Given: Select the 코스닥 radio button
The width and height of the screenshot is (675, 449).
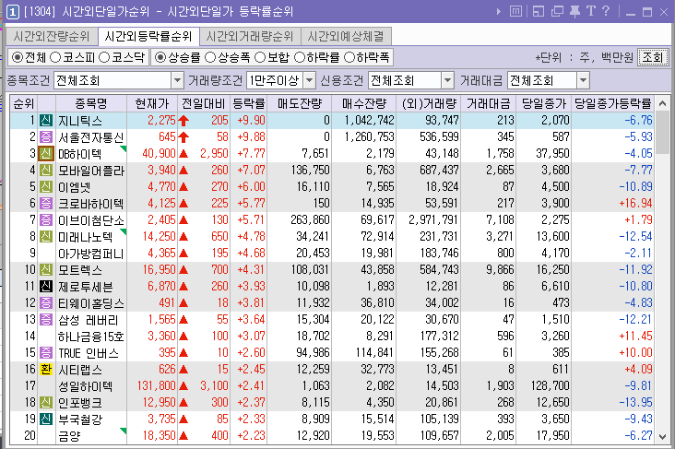Looking at the screenshot, I should tap(104, 57).
